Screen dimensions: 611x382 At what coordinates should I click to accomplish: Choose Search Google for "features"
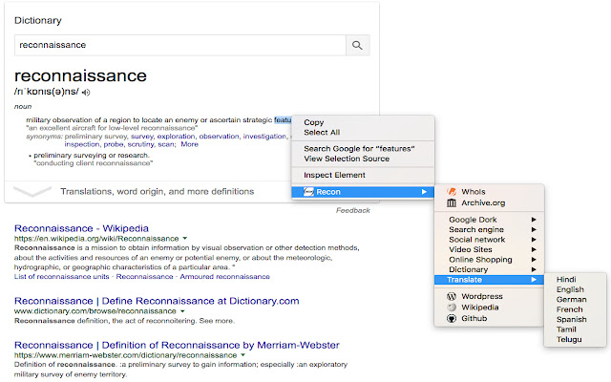(x=363, y=149)
